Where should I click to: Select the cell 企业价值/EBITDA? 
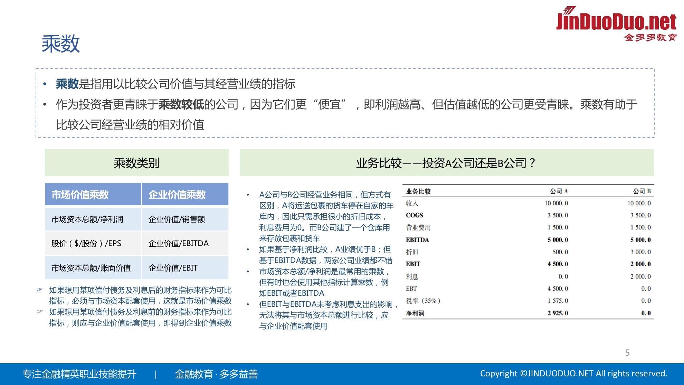click(x=185, y=243)
